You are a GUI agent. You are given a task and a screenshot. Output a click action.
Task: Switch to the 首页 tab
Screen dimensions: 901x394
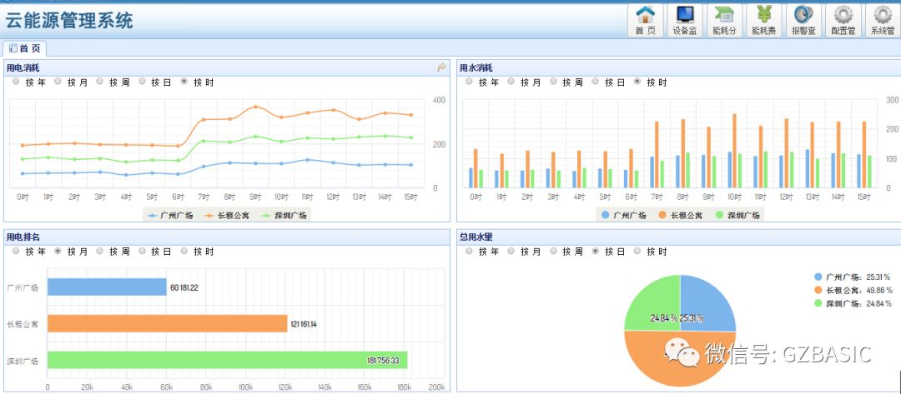pos(24,48)
